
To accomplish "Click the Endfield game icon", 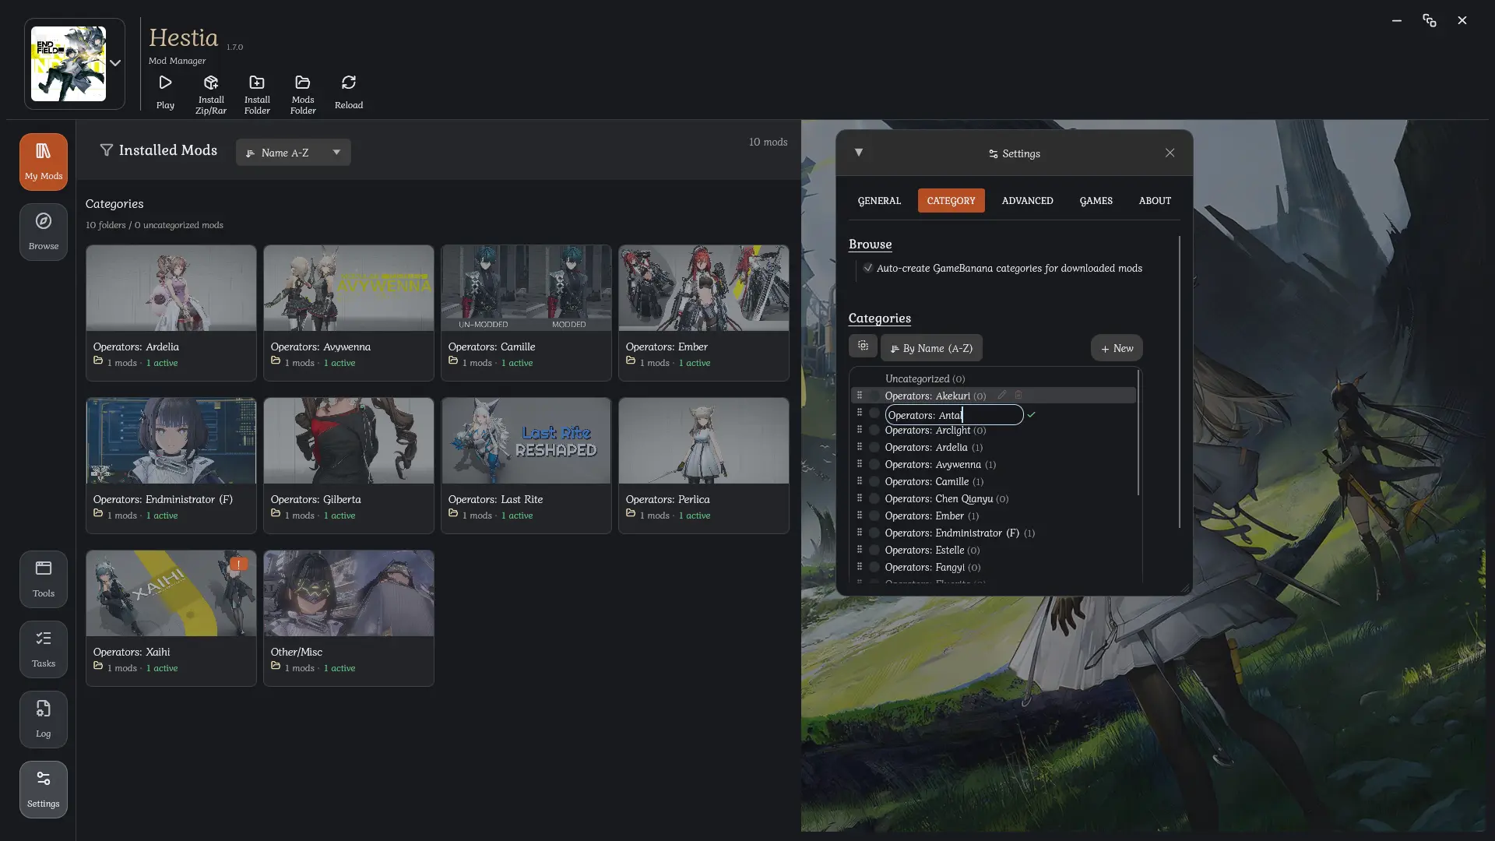I will tap(69, 64).
